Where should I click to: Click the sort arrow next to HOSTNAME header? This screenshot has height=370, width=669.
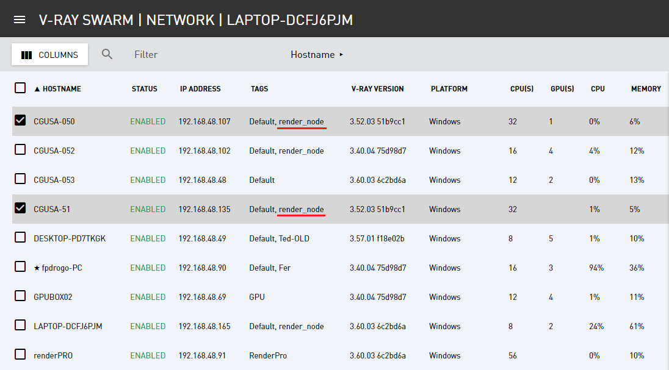pyautogui.click(x=37, y=89)
